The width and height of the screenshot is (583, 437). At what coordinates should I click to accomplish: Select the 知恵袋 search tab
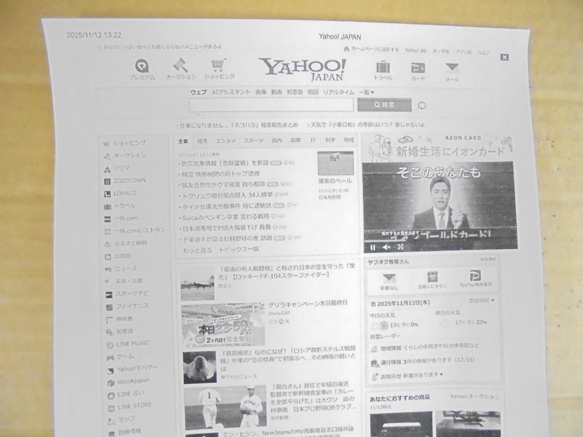pos(294,92)
